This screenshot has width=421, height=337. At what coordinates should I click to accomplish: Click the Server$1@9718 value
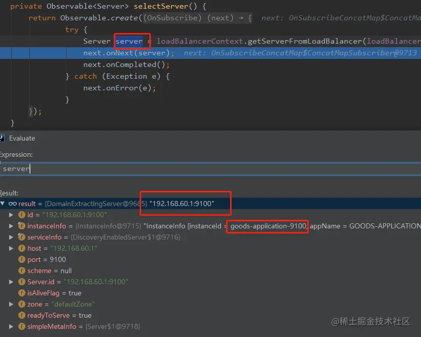pos(113,326)
